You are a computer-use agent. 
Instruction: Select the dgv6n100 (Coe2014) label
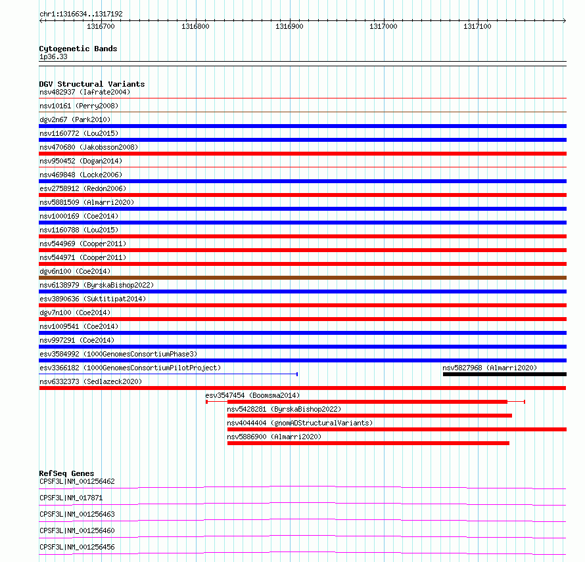[x=75, y=271]
